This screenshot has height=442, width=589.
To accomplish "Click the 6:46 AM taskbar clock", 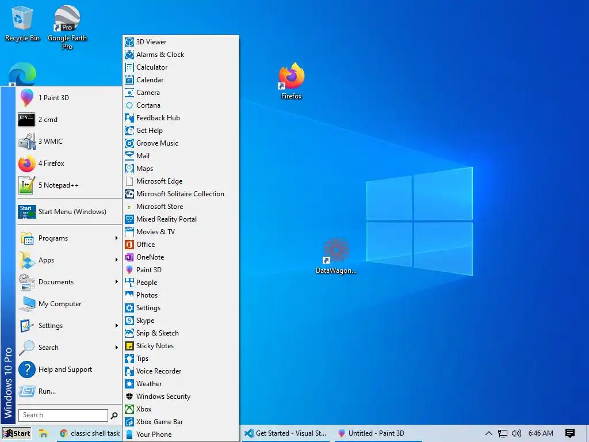I will coord(541,433).
